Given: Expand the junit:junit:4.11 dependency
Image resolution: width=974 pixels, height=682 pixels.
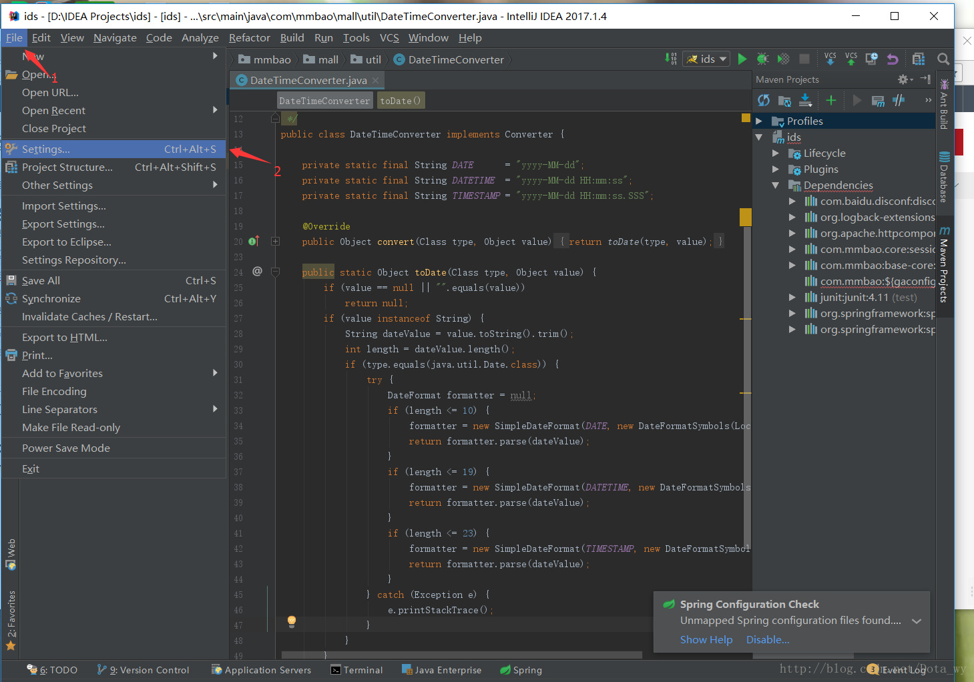Looking at the screenshot, I should point(792,297).
